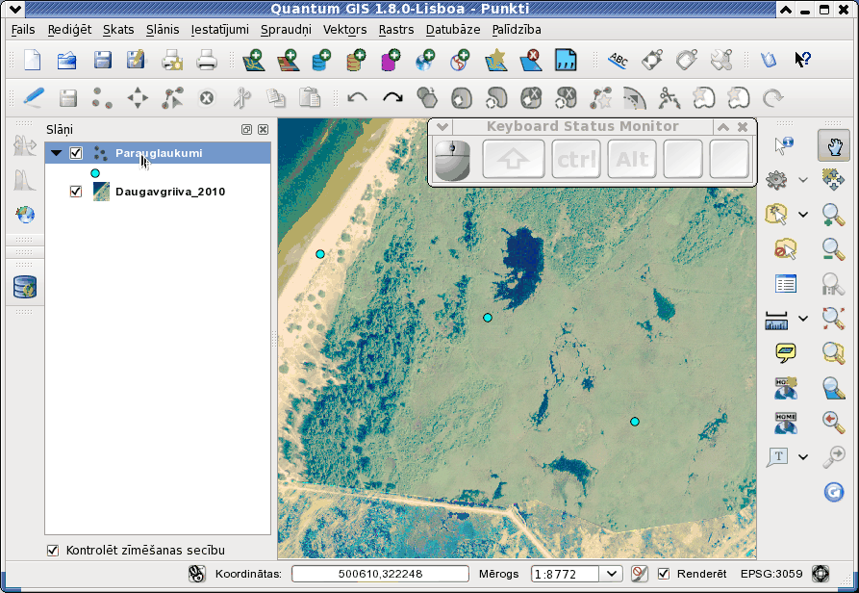Click the Zoom Last back-arrow magnifier icon

pos(833,422)
